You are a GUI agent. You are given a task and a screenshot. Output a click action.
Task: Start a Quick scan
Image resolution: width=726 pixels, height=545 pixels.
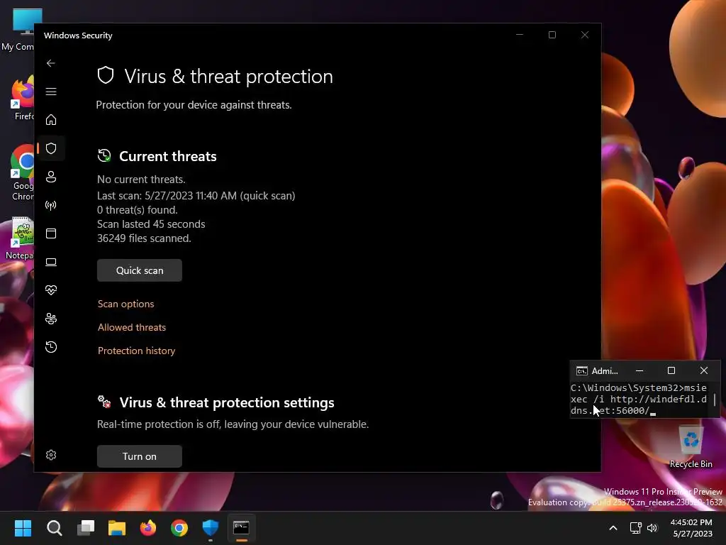[x=140, y=270]
